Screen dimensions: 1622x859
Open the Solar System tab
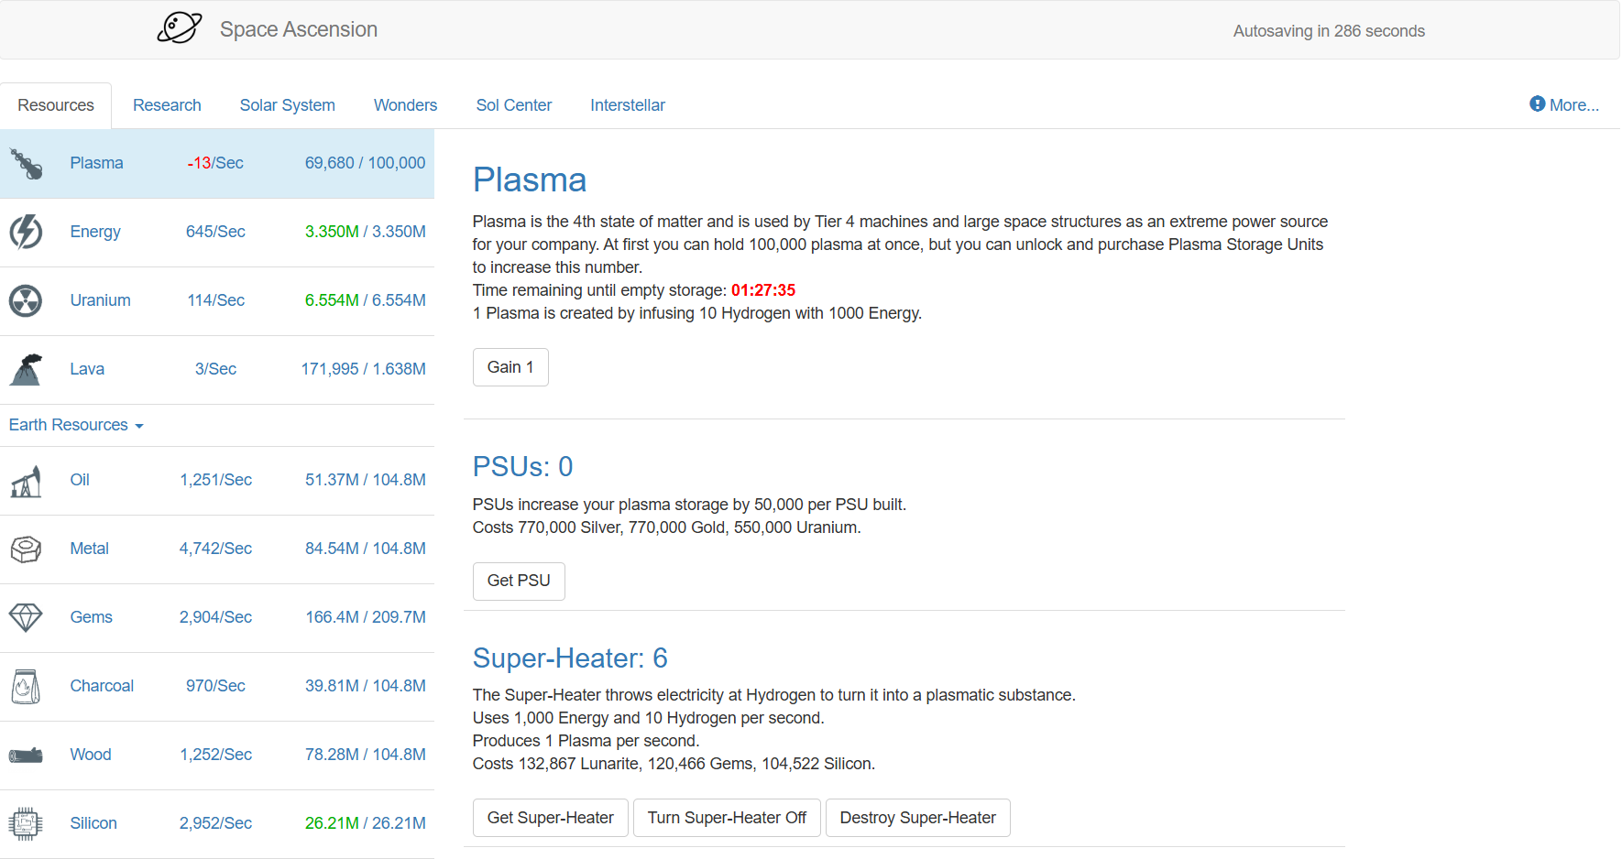point(287,105)
